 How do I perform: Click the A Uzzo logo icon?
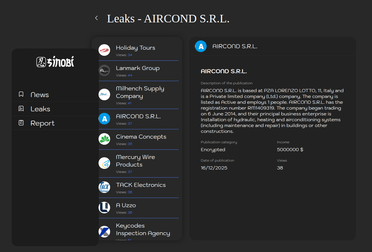(104, 208)
